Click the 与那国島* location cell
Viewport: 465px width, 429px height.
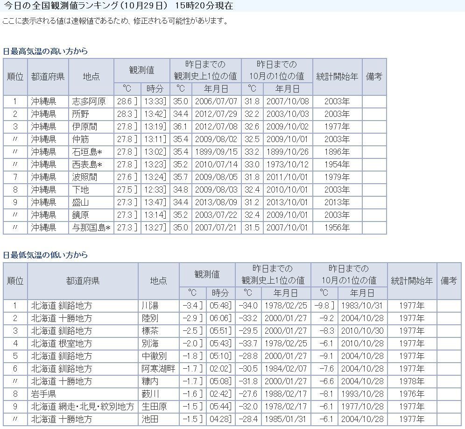(91, 228)
